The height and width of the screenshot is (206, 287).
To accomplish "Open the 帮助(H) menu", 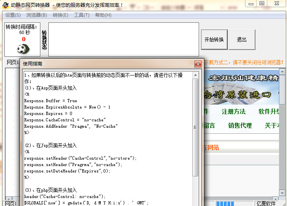I will (103, 15).
